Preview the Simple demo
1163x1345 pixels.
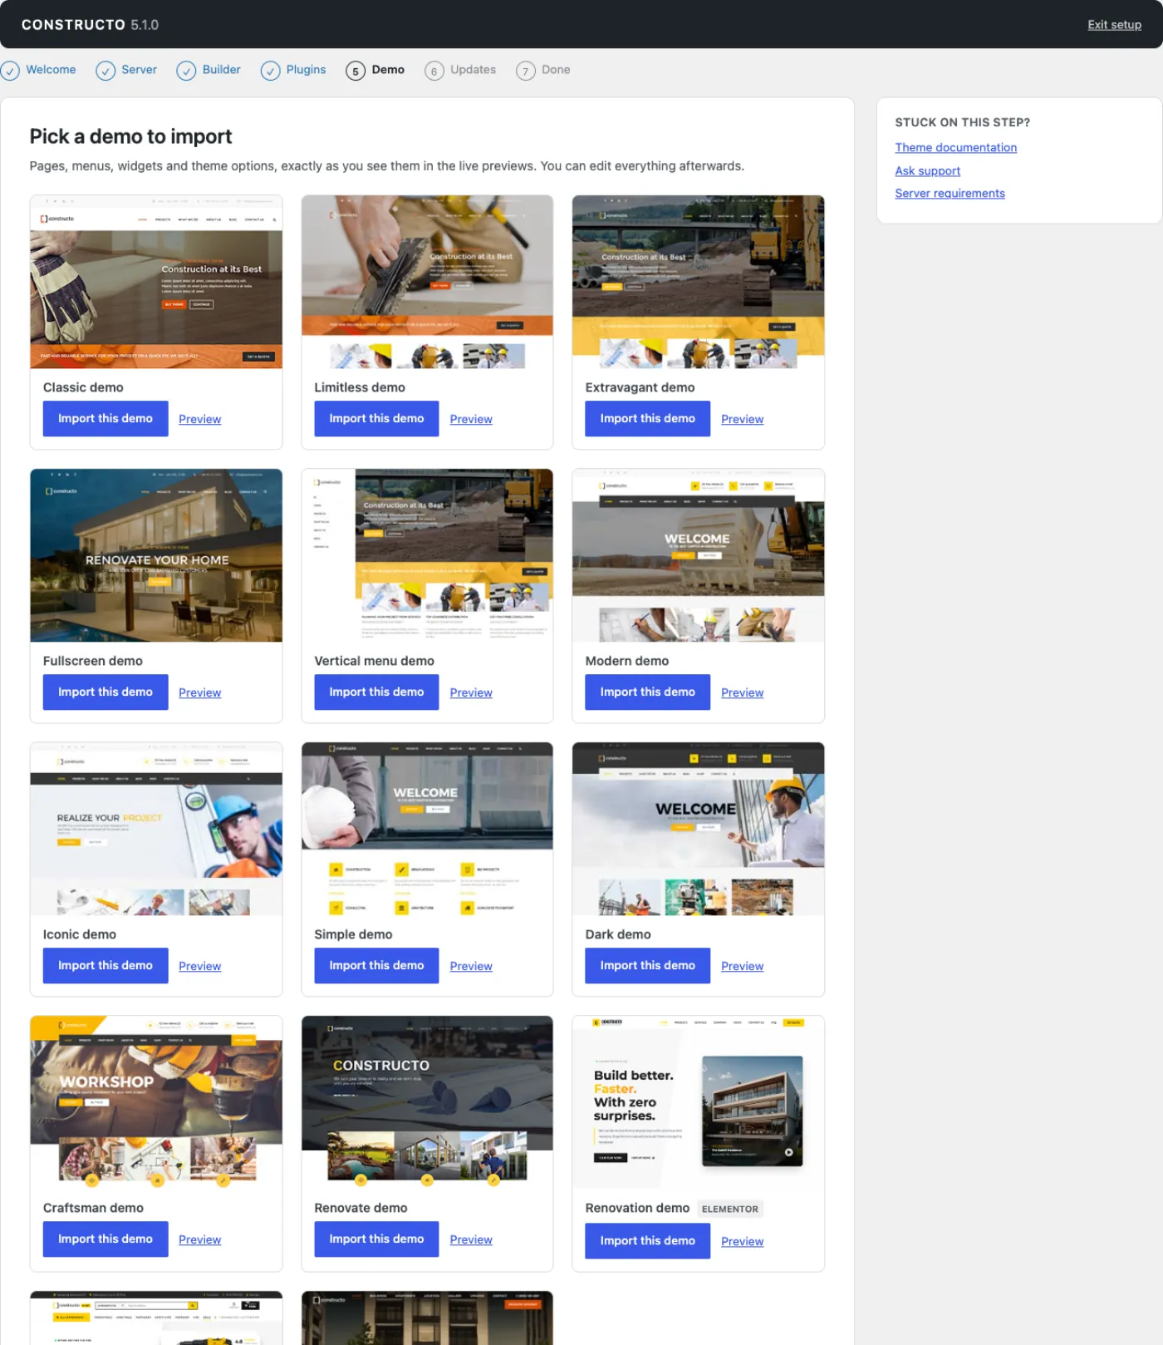471,966
